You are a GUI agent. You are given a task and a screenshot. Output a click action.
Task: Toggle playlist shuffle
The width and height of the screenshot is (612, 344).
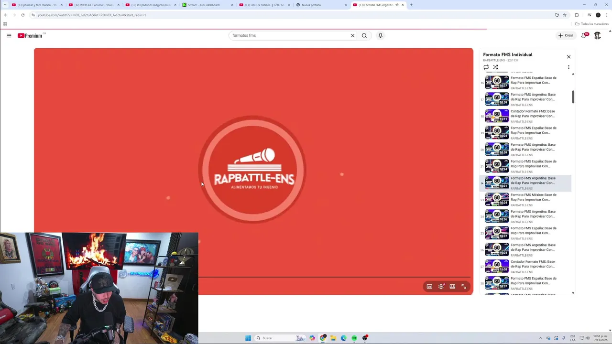coord(495,67)
